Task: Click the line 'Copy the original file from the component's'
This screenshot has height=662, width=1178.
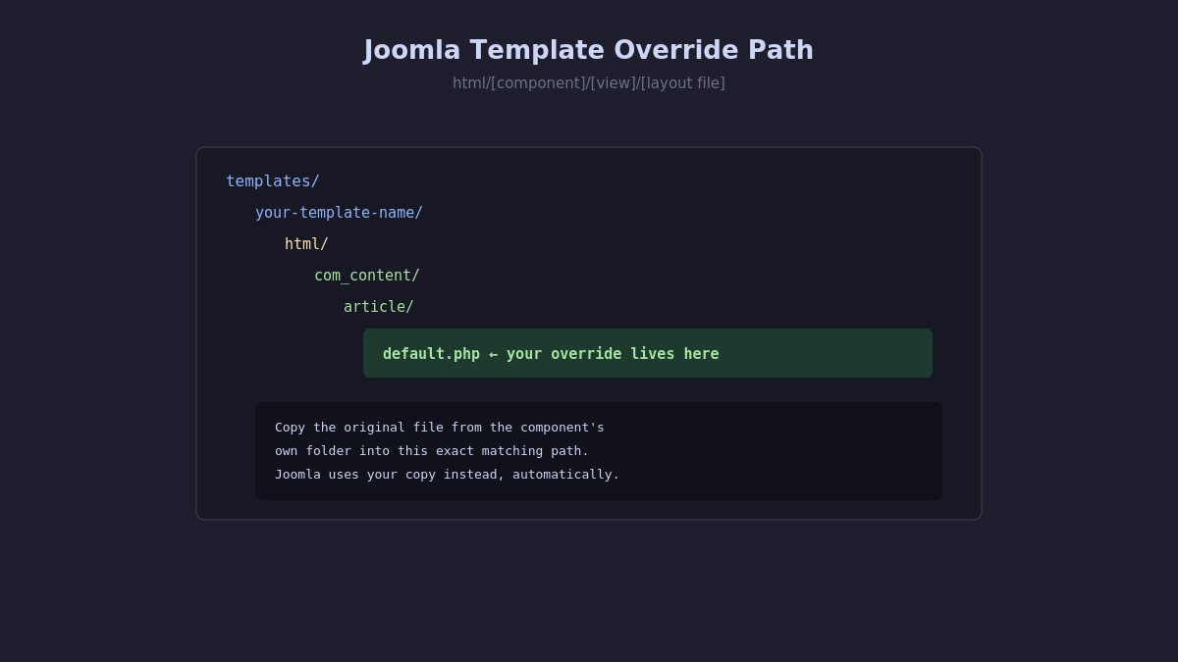Action: [x=440, y=427]
